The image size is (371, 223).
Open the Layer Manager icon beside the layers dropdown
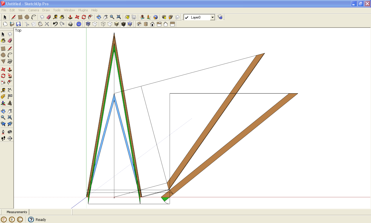coord(220,17)
